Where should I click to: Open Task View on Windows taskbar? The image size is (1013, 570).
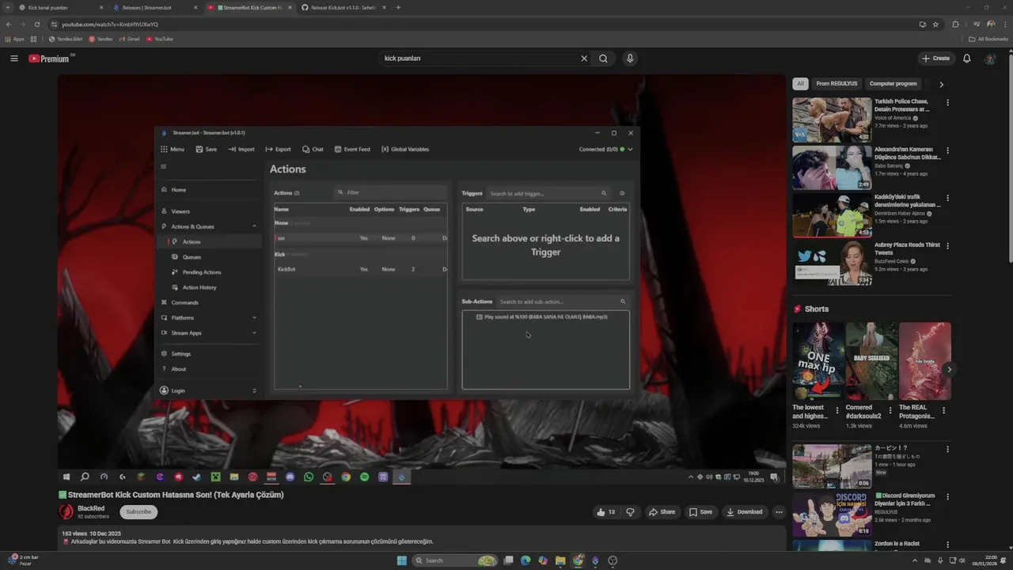pyautogui.click(x=509, y=560)
